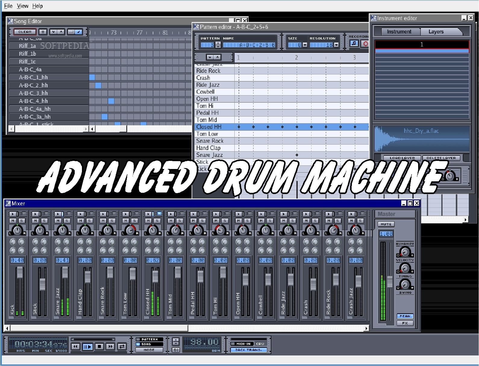
Task: Add new pattern with plus button in Song Editor
Action: [x=43, y=32]
